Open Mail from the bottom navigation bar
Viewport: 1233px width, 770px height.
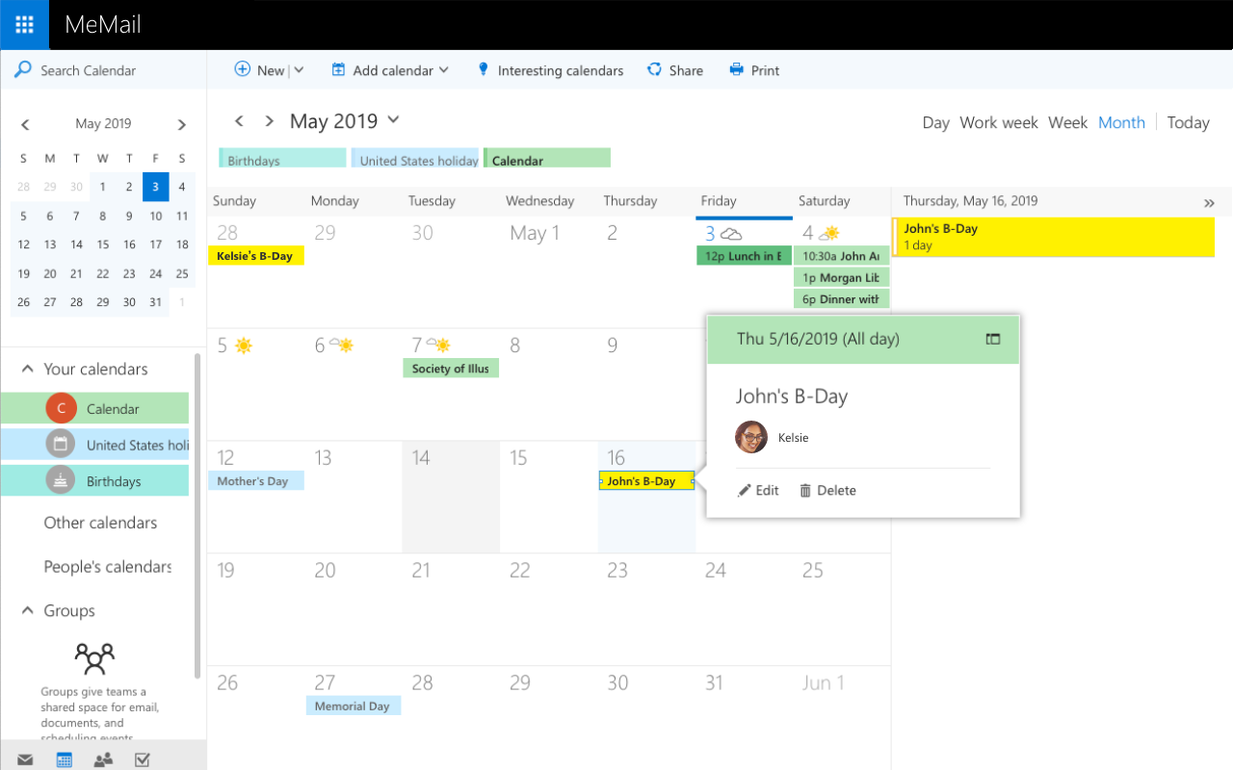(24, 759)
